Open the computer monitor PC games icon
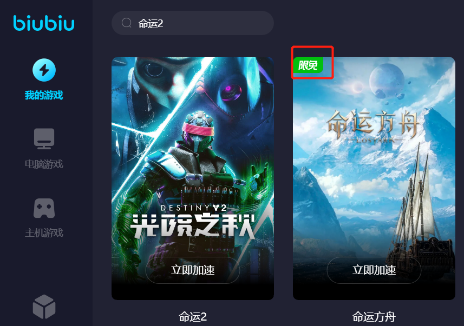This screenshot has height=326, width=464. tap(44, 138)
